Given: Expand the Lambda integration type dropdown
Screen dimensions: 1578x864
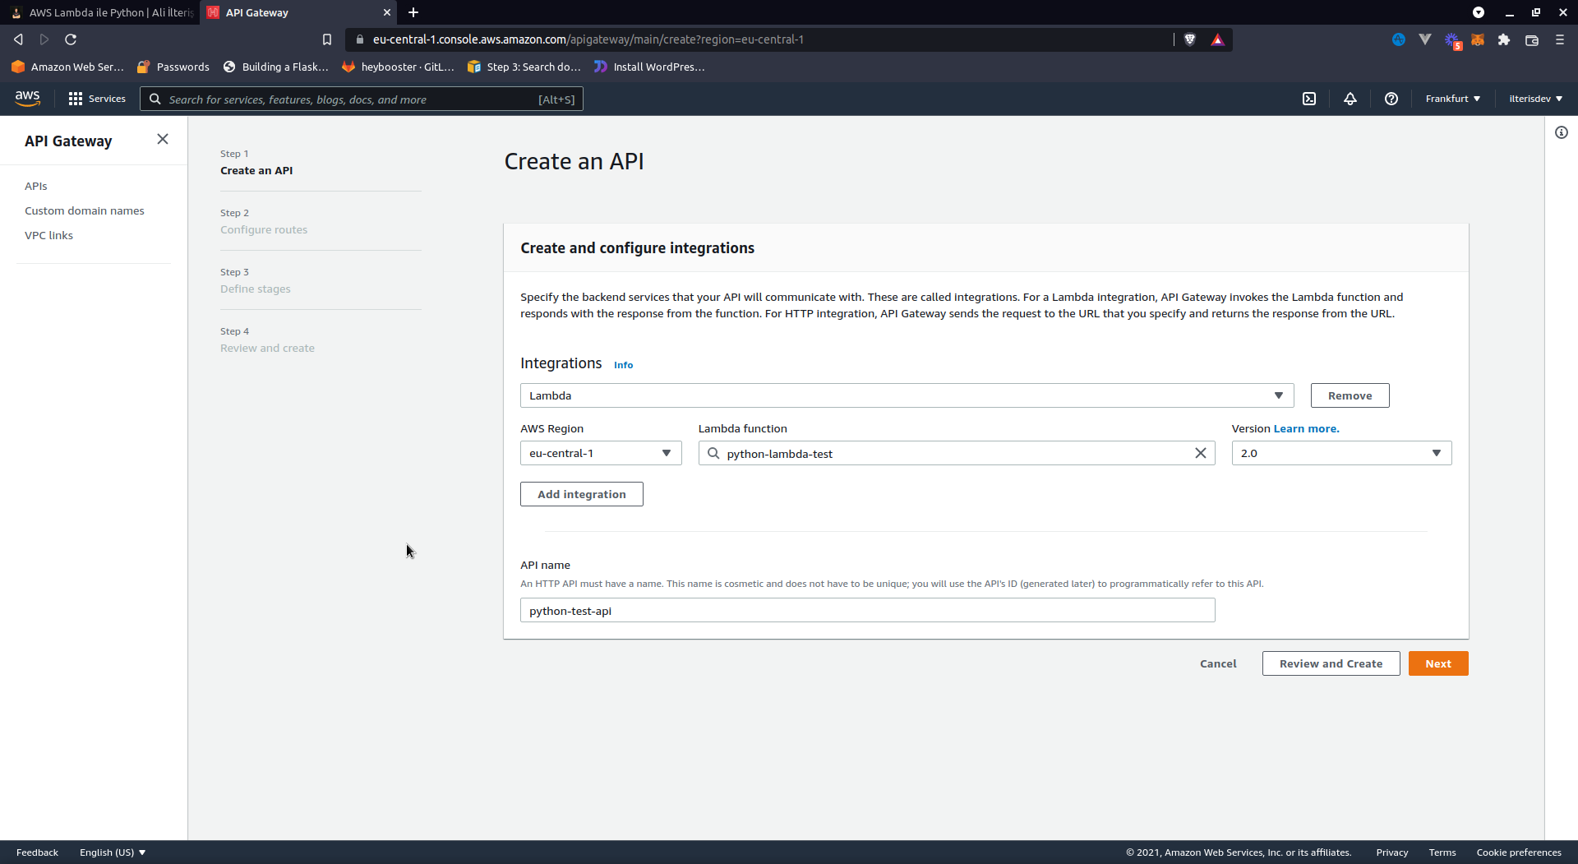Looking at the screenshot, I should click(x=907, y=395).
